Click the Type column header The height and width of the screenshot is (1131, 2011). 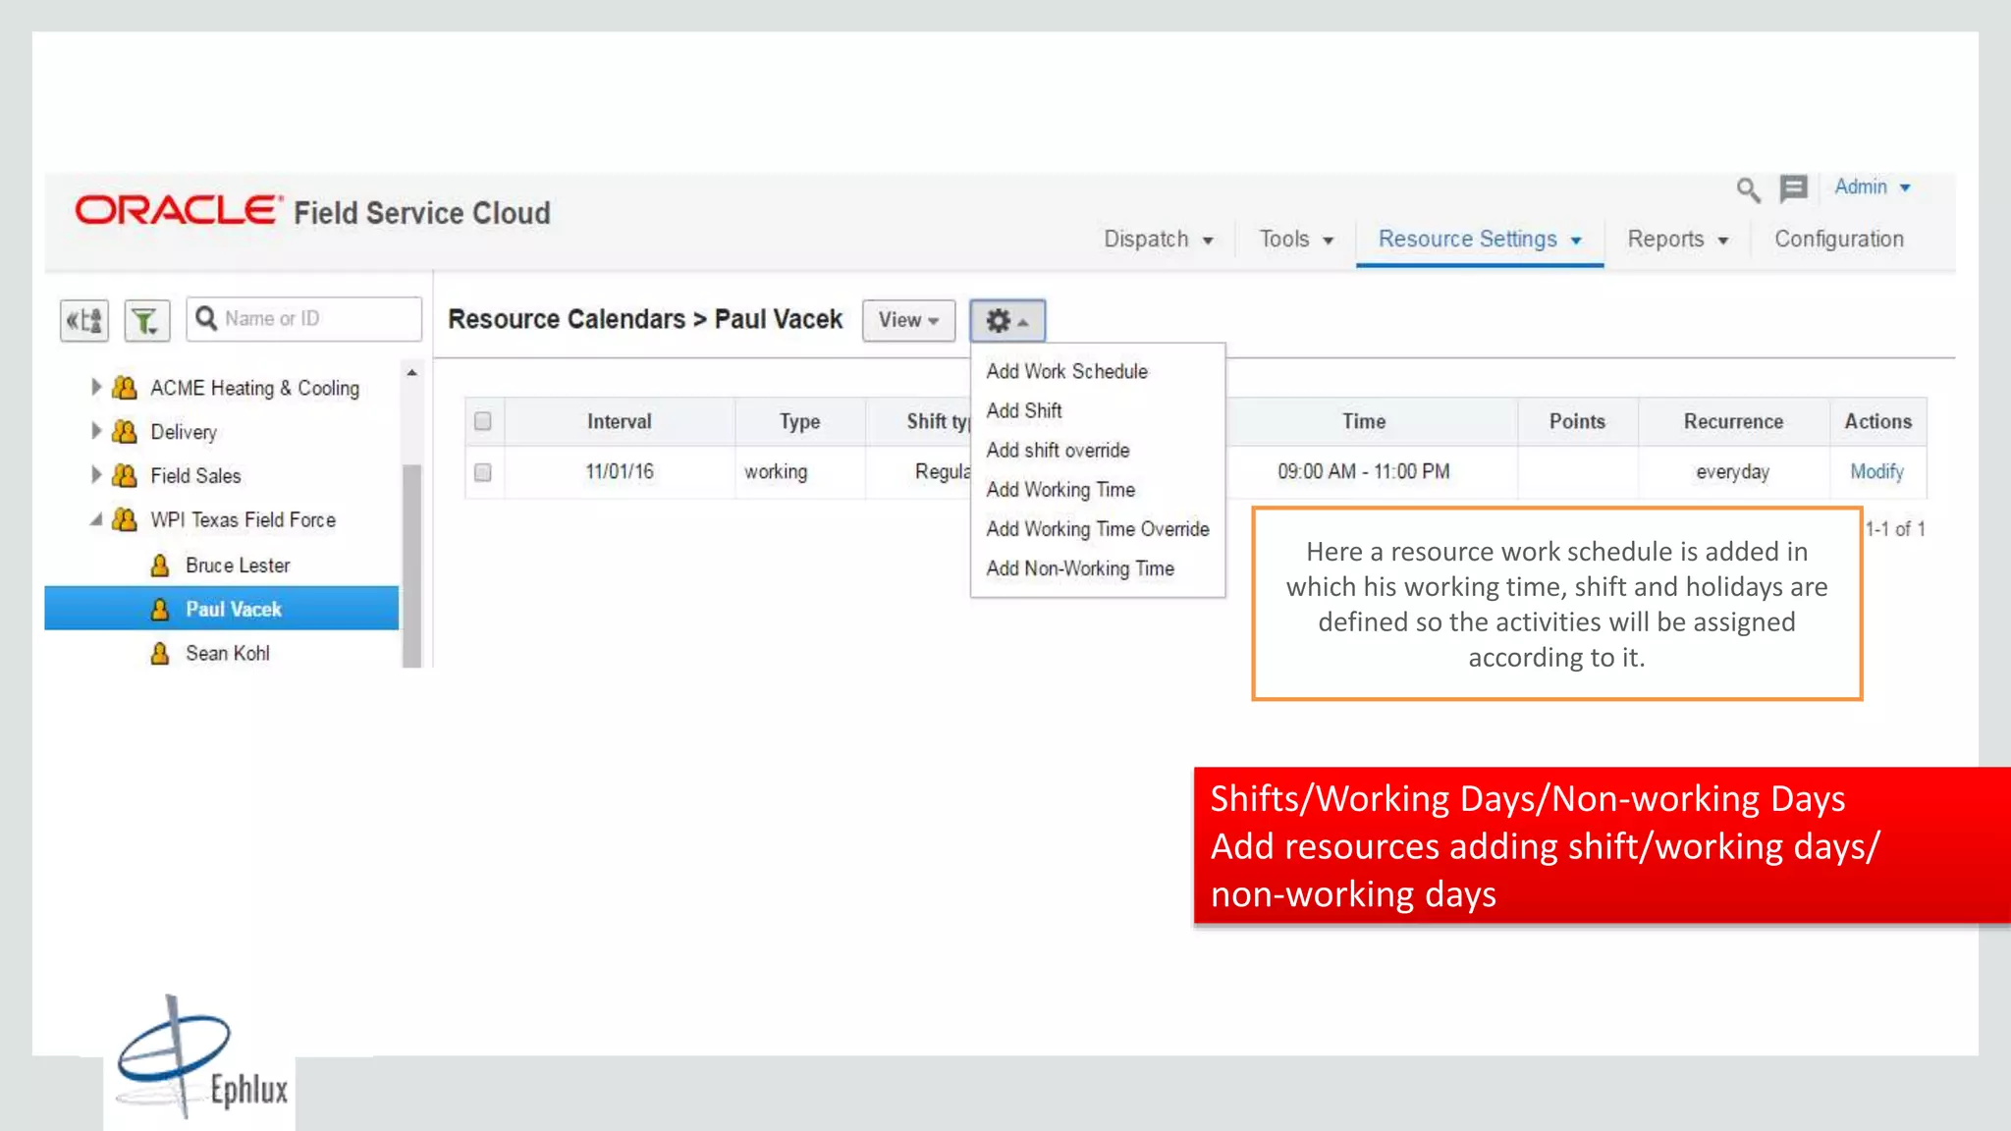[799, 421]
